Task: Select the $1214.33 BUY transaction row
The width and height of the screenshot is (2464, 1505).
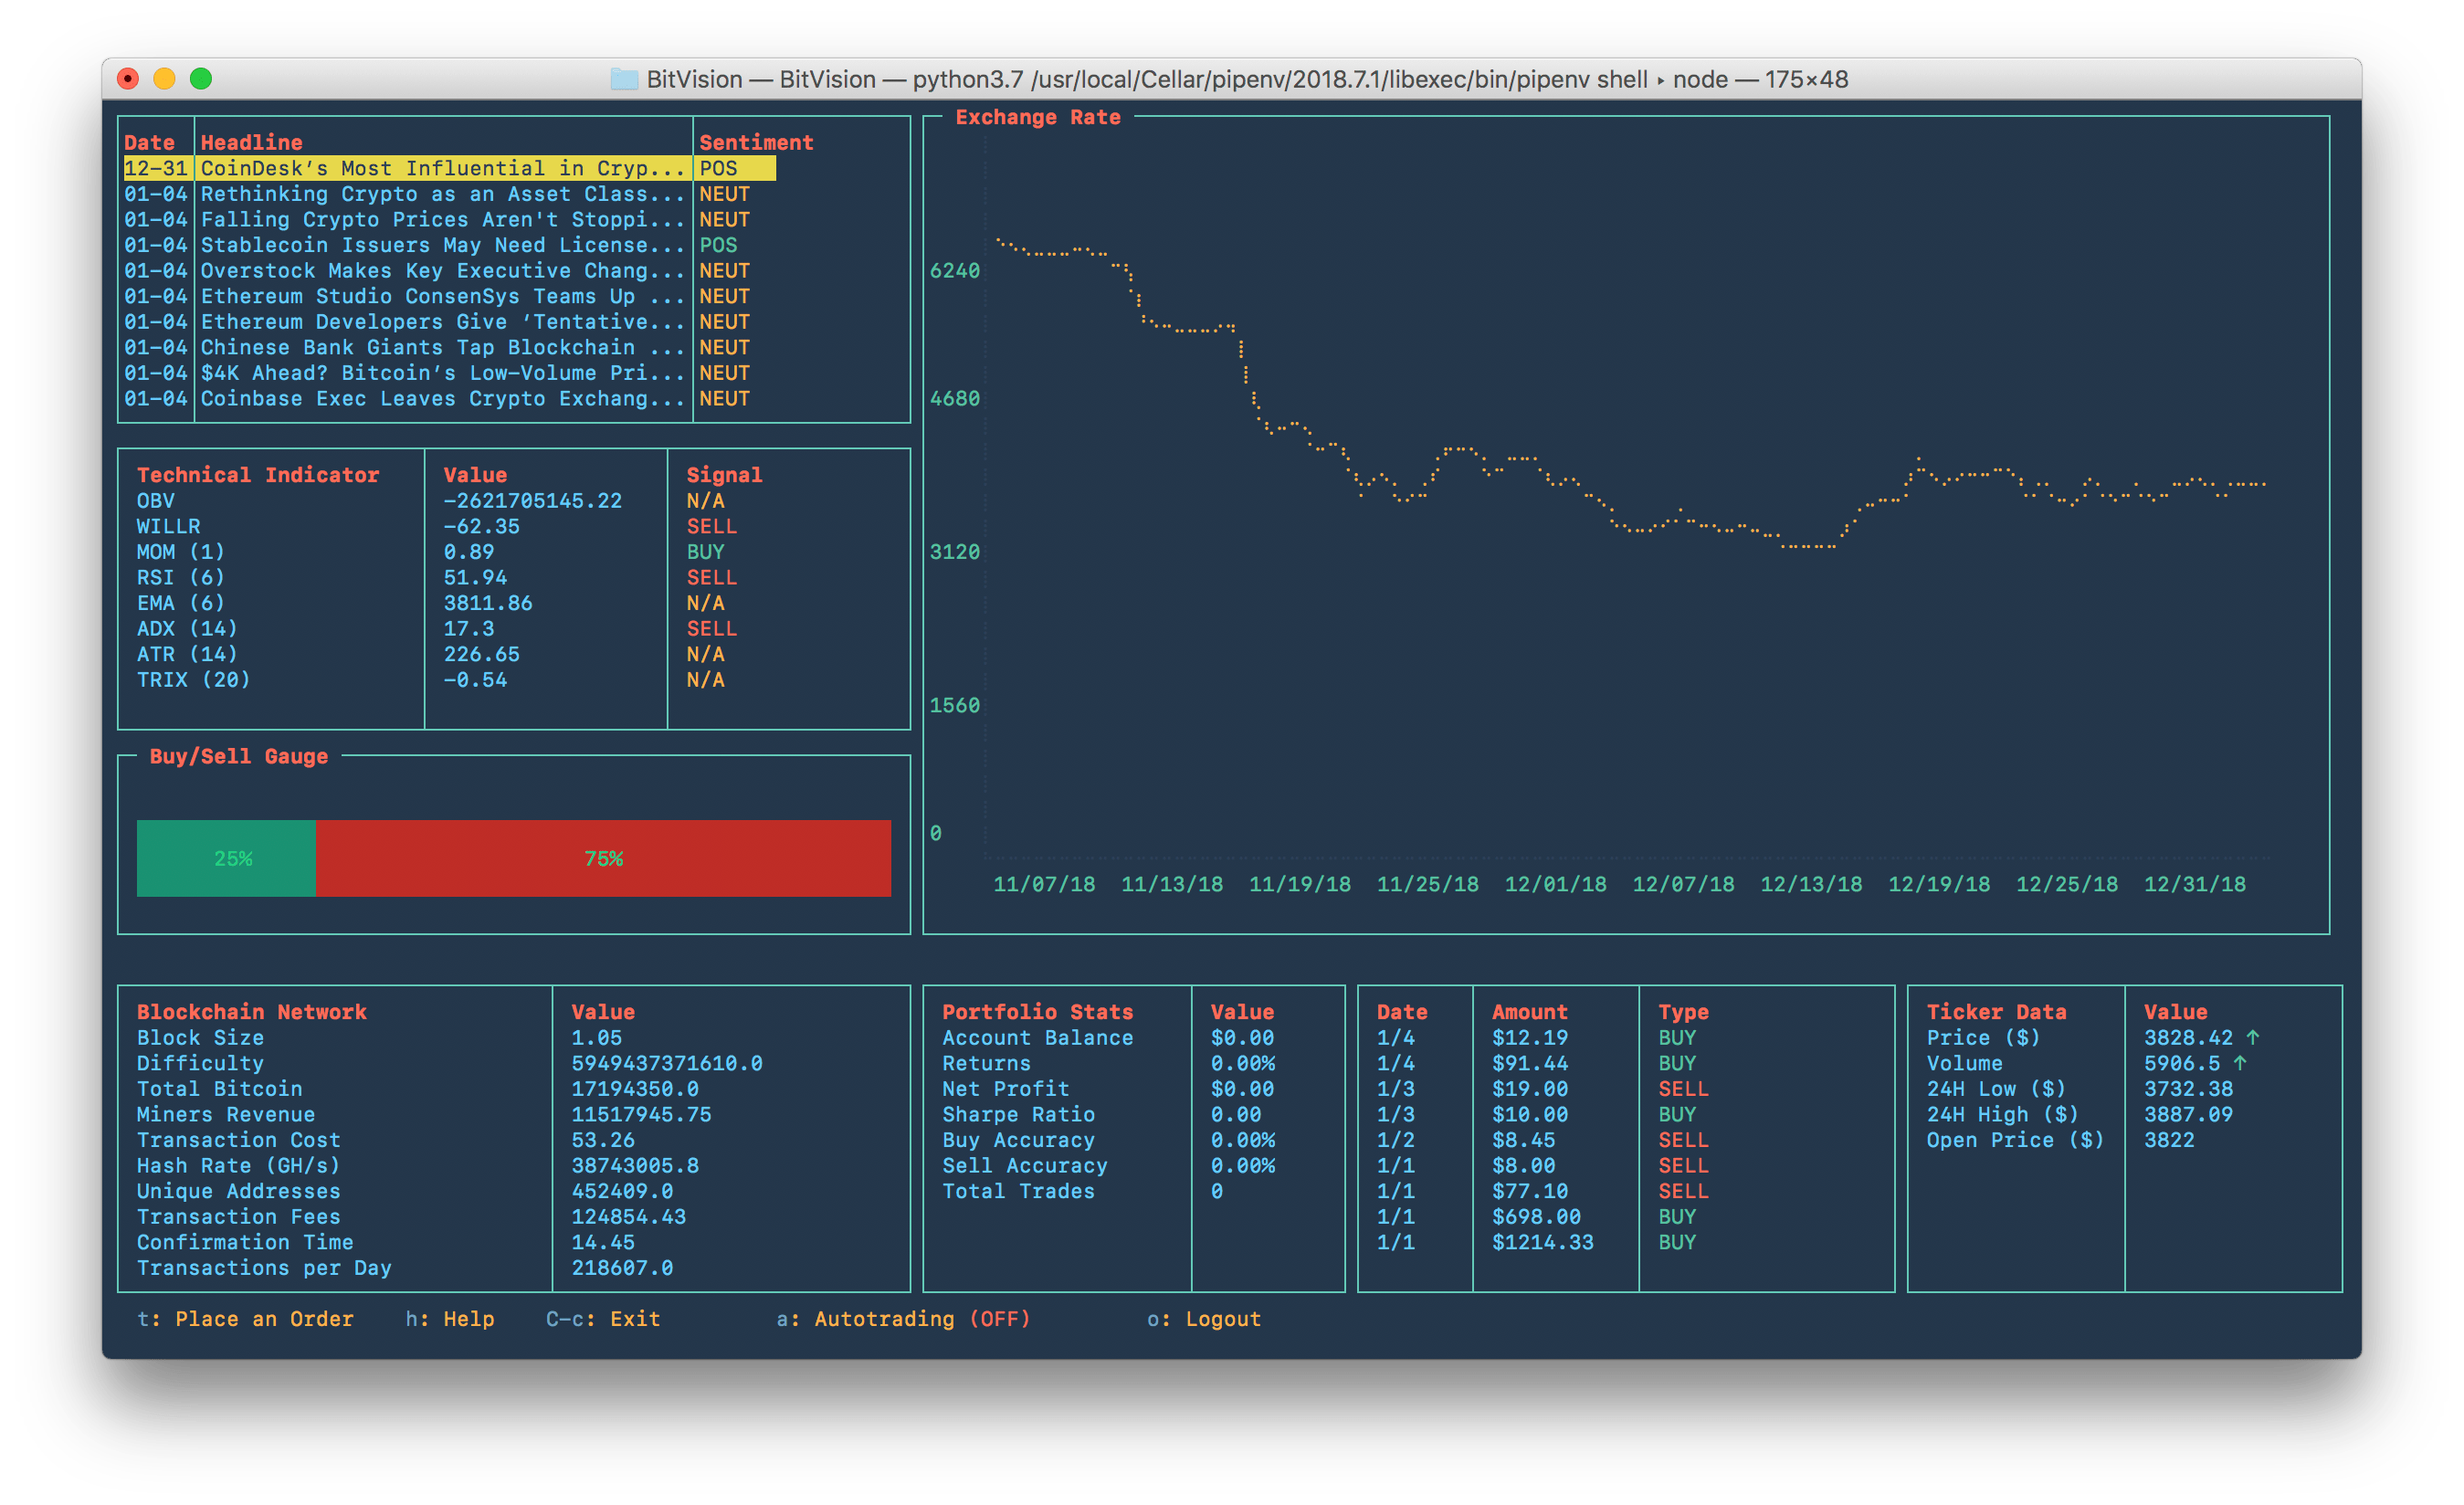Action: click(1542, 1242)
